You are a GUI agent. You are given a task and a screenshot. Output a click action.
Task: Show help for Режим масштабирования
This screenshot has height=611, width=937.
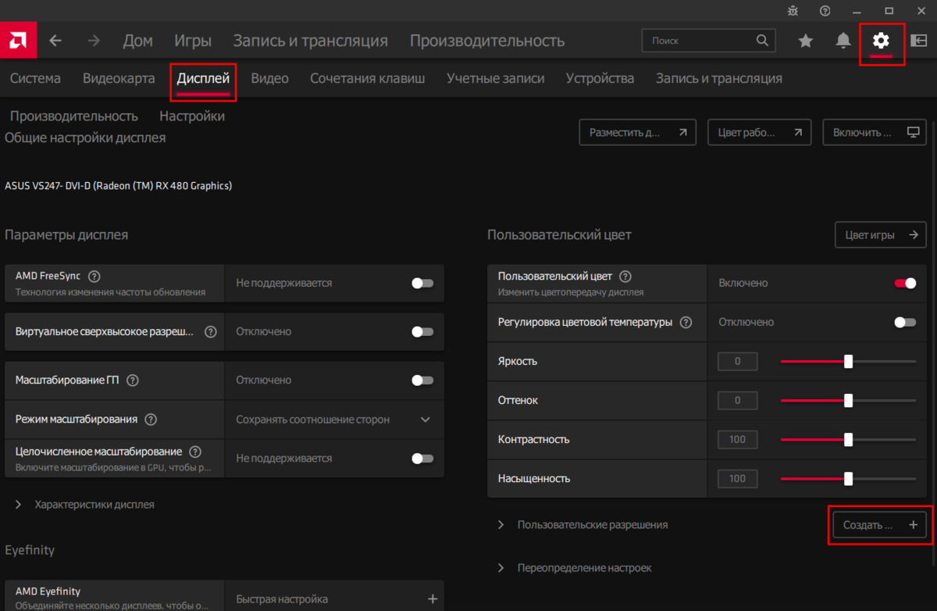coord(151,420)
